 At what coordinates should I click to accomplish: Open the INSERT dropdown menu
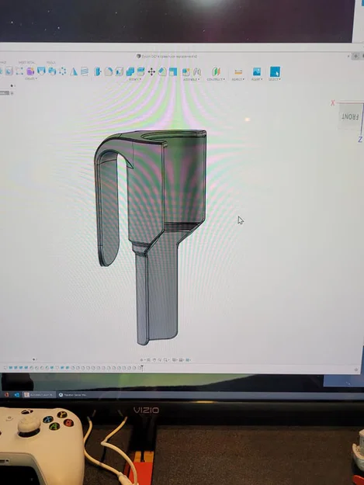click(x=257, y=79)
